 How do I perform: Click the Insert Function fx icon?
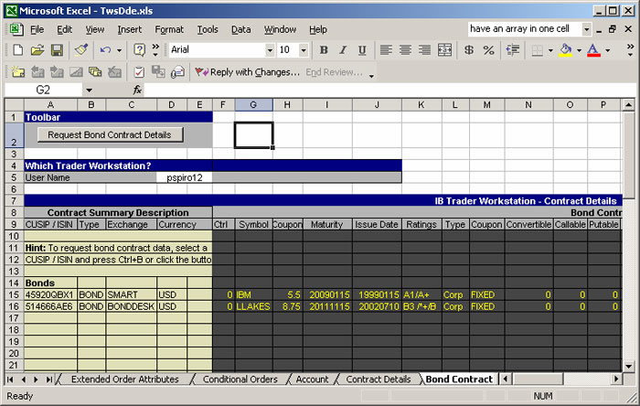pos(137,91)
